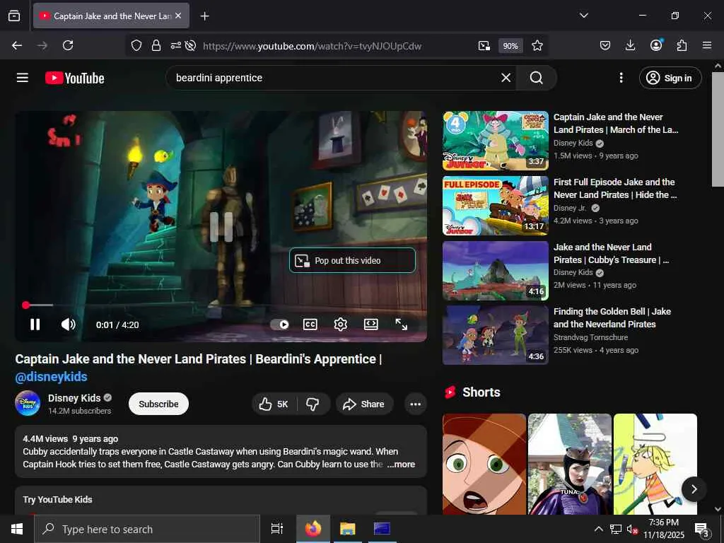Reset the 90% zoom level
The height and width of the screenshot is (543, 724).
tap(510, 46)
